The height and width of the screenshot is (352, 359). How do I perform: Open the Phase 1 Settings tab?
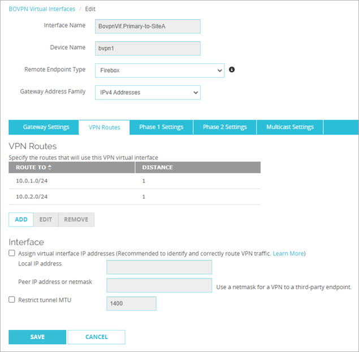[161, 127]
